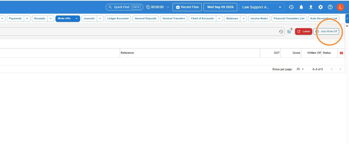Expand Write-Offs dropdown arrow
This screenshot has height=144, width=349.
click(77, 19)
